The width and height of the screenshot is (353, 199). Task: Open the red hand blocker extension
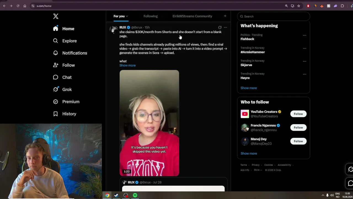308,6
